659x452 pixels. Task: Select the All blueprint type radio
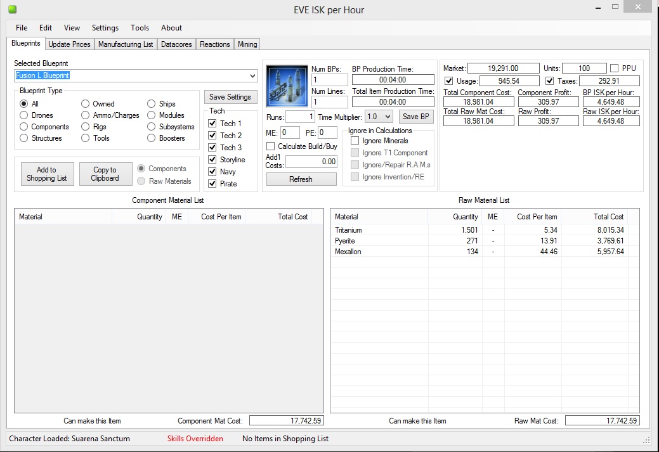click(24, 104)
